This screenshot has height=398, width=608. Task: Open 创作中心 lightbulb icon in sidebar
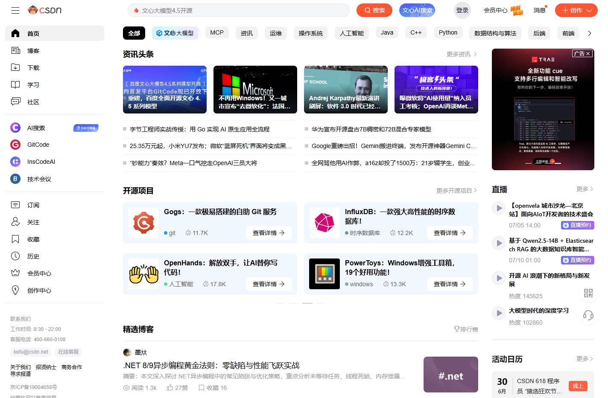15,290
